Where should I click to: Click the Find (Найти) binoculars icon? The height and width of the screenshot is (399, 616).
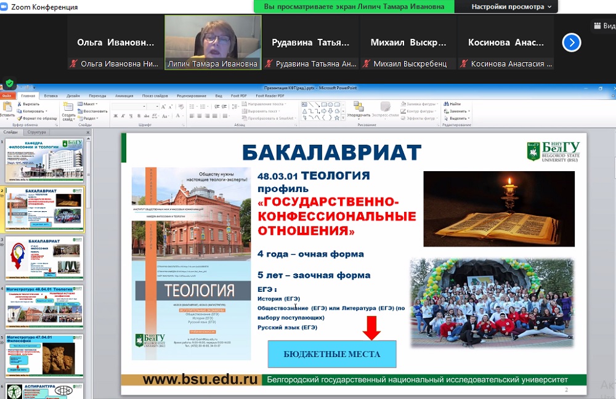[x=446, y=104]
